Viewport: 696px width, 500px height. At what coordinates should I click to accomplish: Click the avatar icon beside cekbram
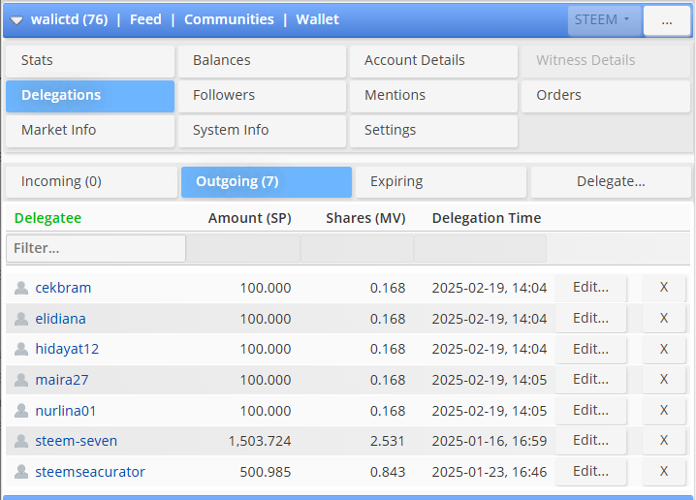[21, 288]
